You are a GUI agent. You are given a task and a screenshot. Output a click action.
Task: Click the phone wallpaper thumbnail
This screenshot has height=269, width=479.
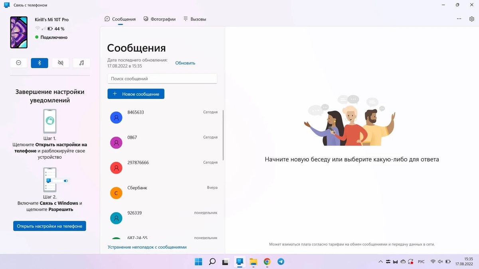coord(19,32)
